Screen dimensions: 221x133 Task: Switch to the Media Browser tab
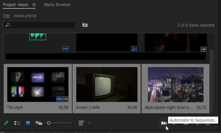tap(57, 5)
